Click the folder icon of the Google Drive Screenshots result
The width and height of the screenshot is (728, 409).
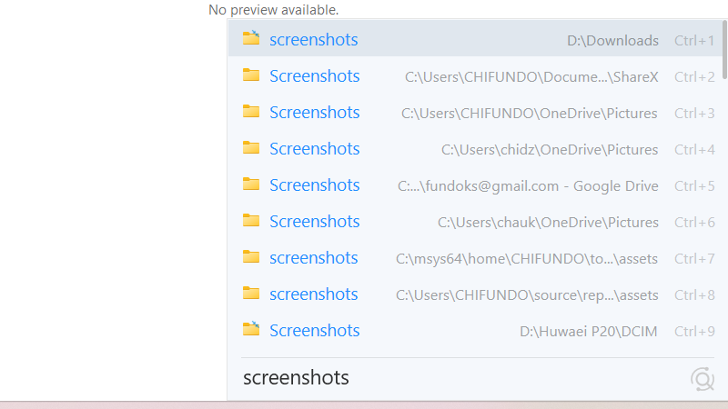(251, 185)
